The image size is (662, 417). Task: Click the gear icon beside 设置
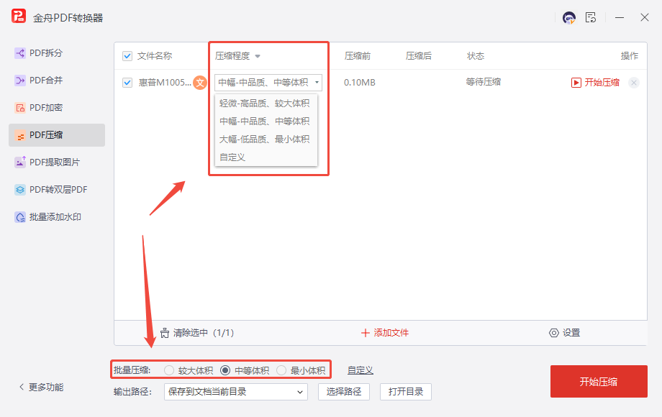(x=553, y=333)
